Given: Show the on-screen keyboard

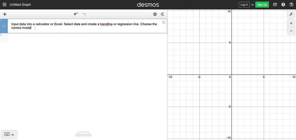Looking at the screenshot, I should [x=9, y=134].
